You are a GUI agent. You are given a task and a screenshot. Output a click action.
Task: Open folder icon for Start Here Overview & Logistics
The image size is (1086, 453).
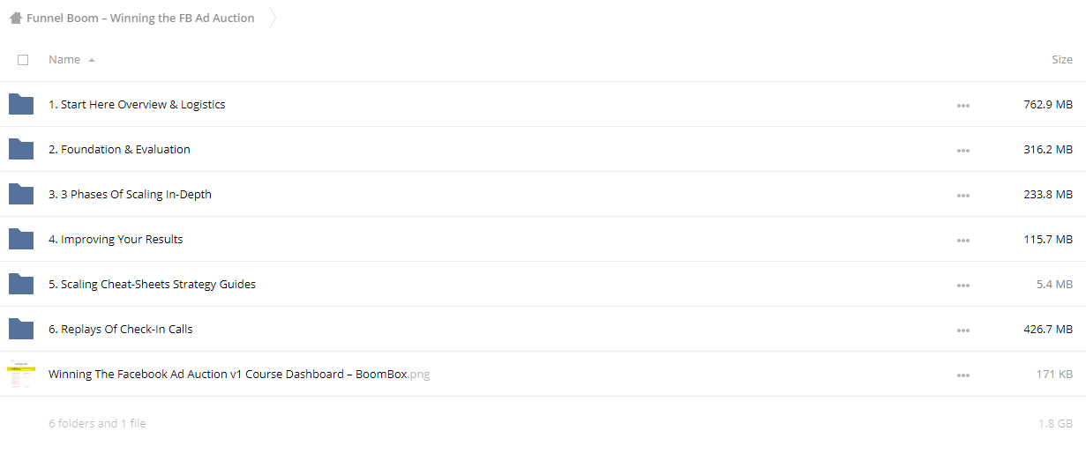(x=21, y=104)
